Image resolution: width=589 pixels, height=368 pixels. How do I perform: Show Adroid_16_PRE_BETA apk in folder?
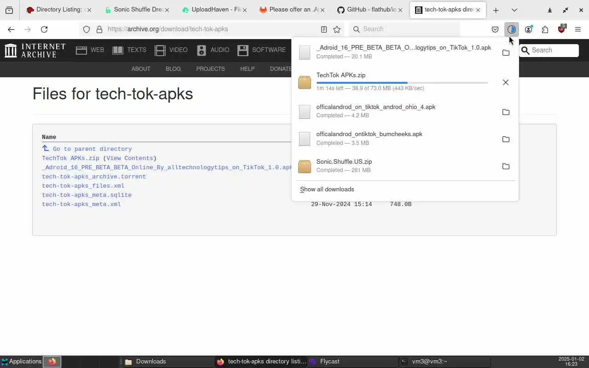pos(506,52)
